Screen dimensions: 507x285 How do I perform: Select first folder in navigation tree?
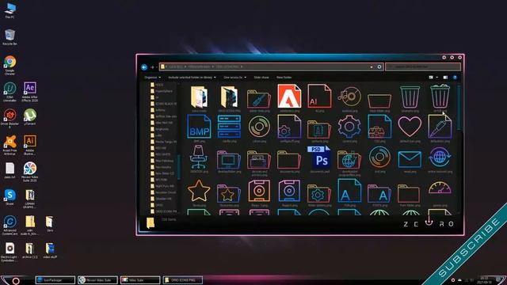[157, 85]
